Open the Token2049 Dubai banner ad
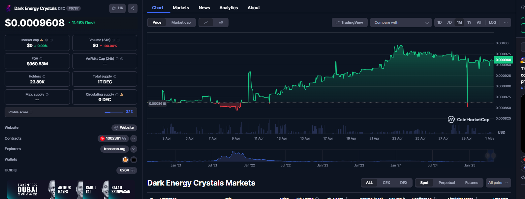The height and width of the screenshot is (199, 525). (71, 189)
